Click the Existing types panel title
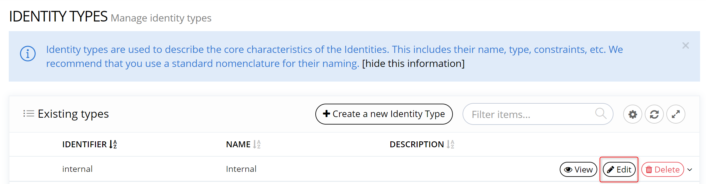This screenshot has height=184, width=706. click(x=73, y=114)
